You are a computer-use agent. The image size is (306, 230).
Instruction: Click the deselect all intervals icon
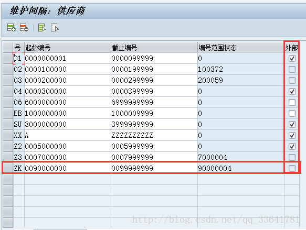click(x=55, y=28)
